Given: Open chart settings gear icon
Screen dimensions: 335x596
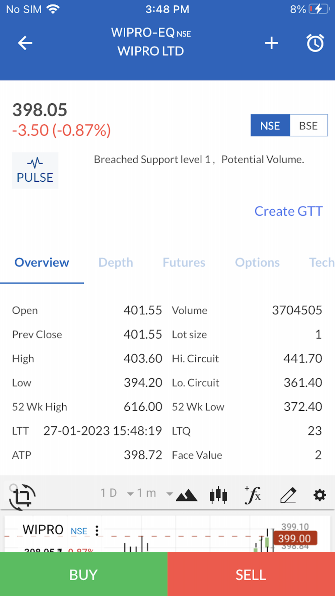Looking at the screenshot, I should point(320,495).
